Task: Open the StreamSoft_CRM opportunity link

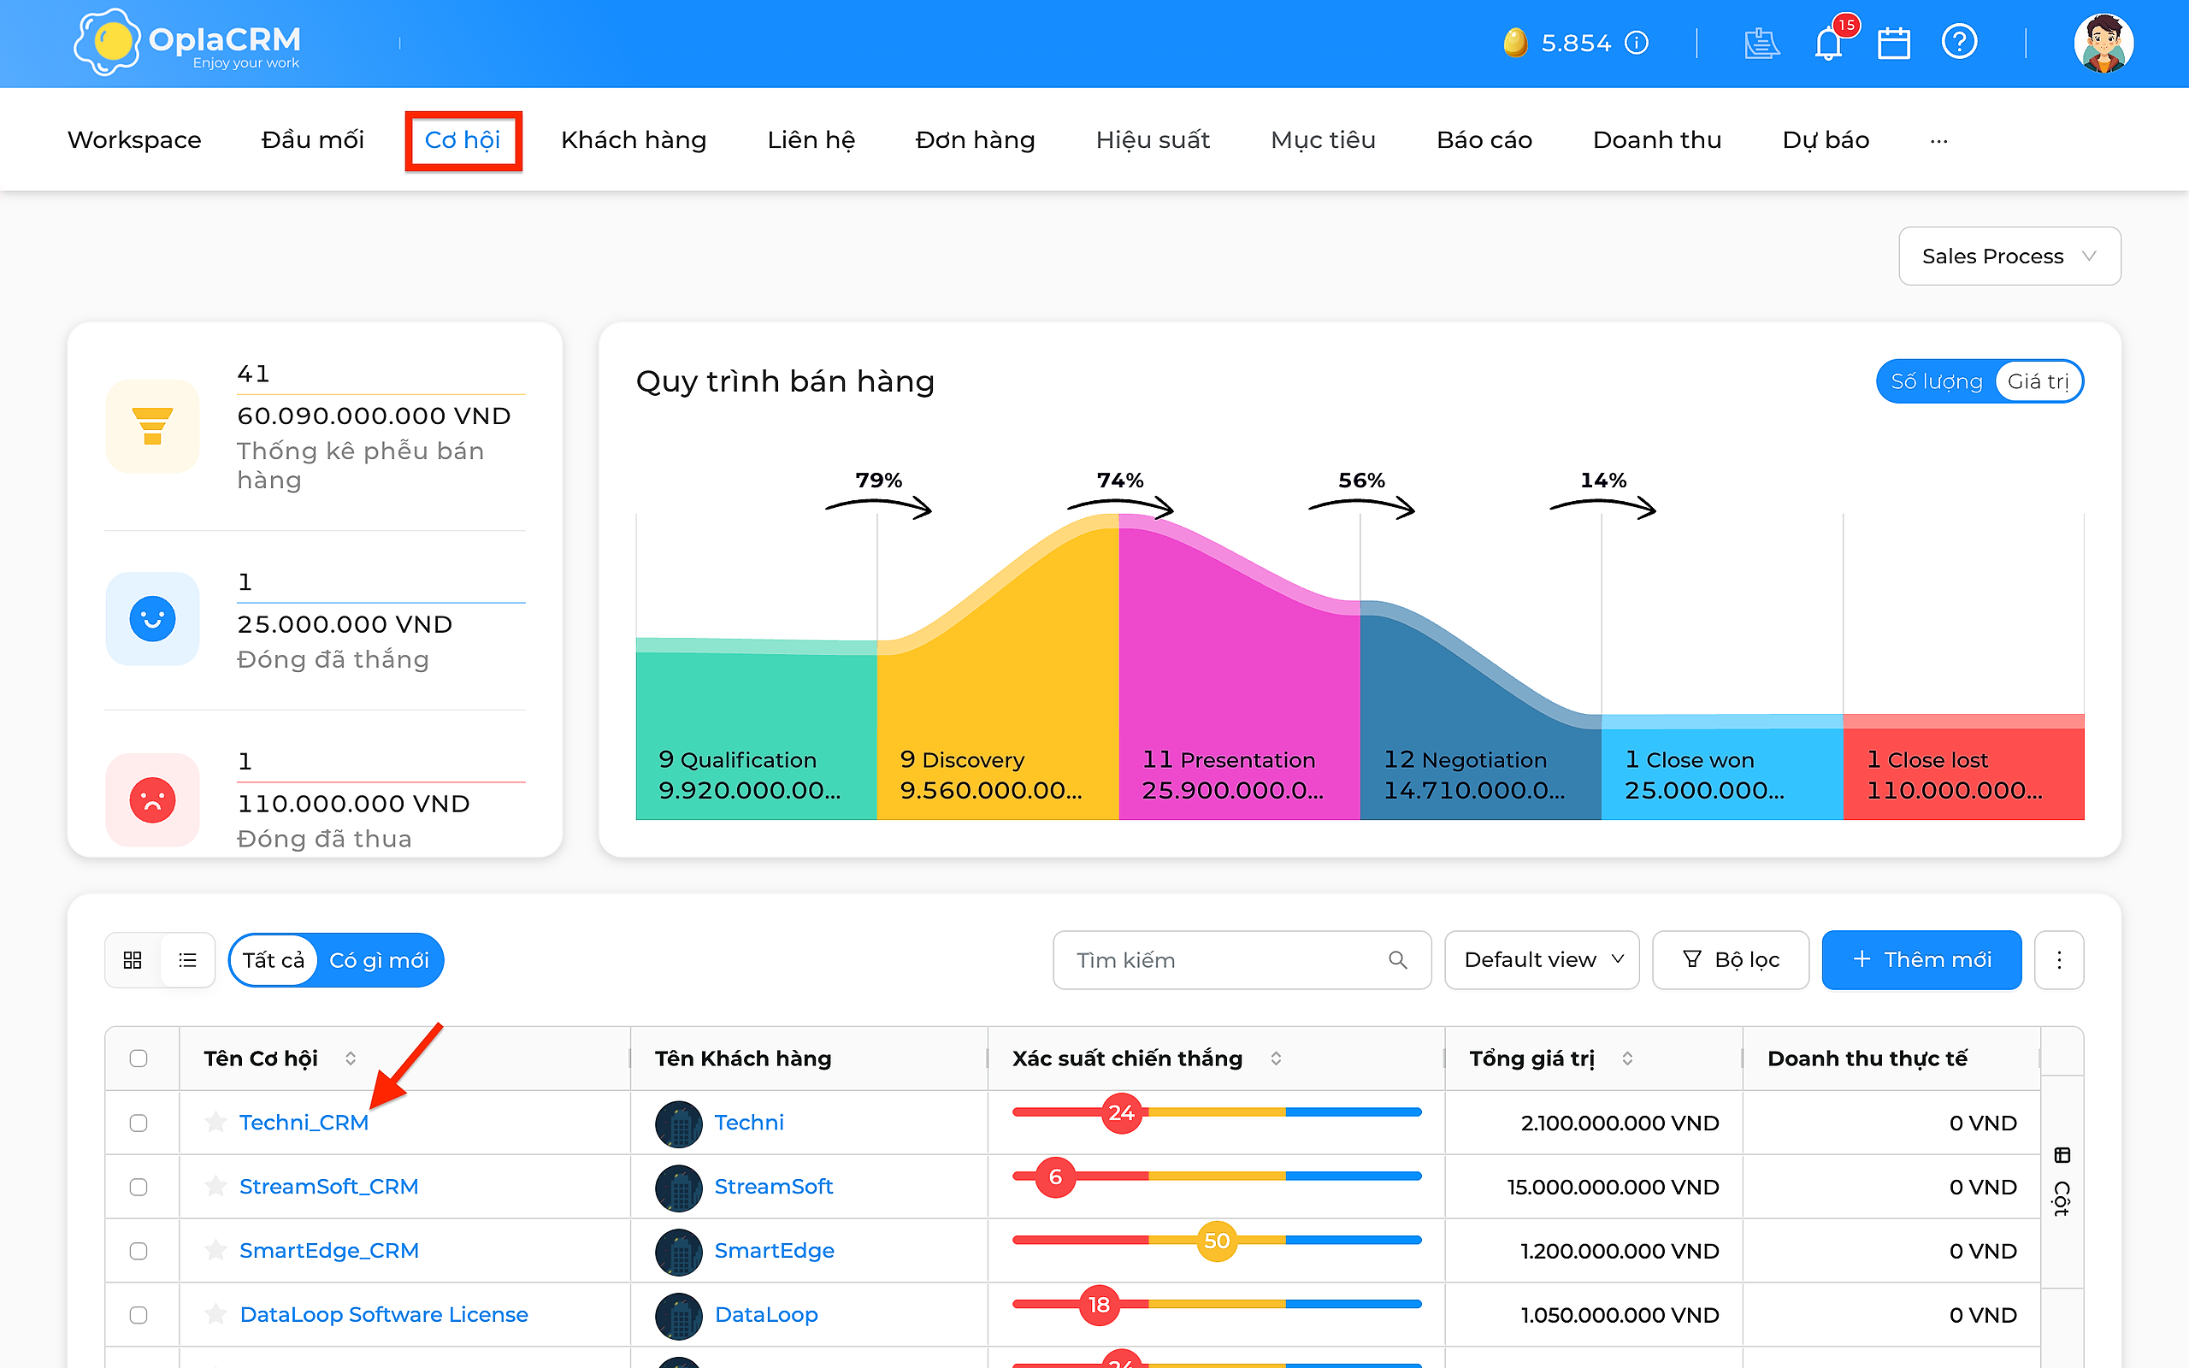Action: point(329,1187)
